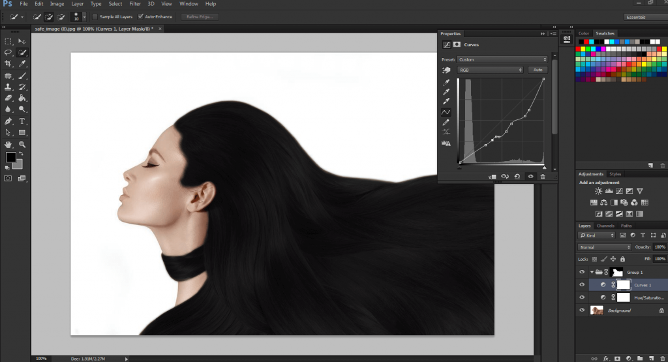The width and height of the screenshot is (668, 362).
Task: Open the Filter menu
Action: tap(135, 4)
